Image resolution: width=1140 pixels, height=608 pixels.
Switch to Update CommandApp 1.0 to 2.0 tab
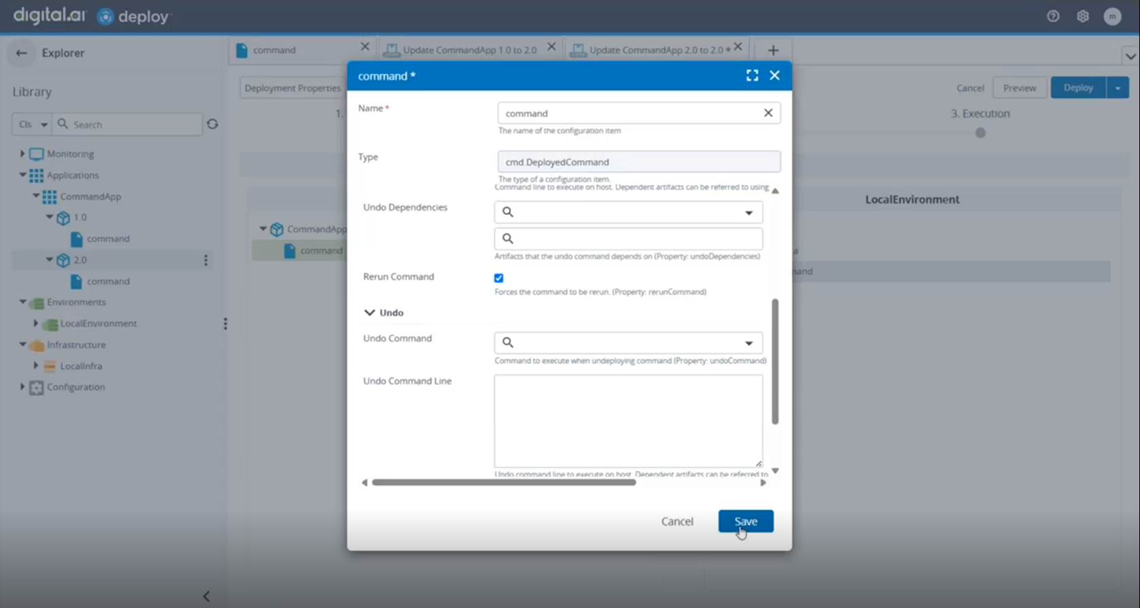[x=469, y=50]
